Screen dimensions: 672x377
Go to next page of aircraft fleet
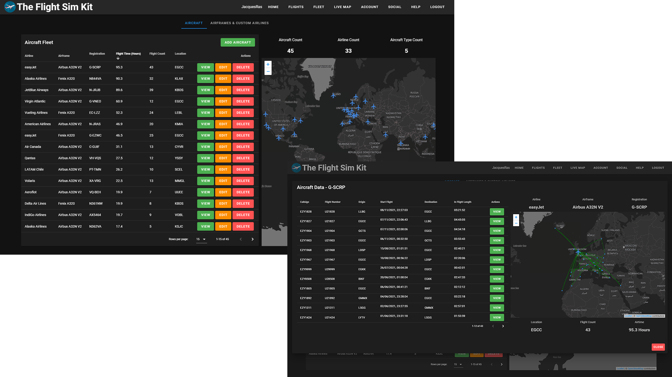click(x=252, y=239)
